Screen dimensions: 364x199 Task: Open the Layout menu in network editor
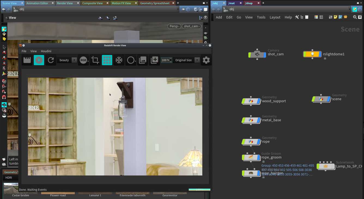(x=275, y=17)
